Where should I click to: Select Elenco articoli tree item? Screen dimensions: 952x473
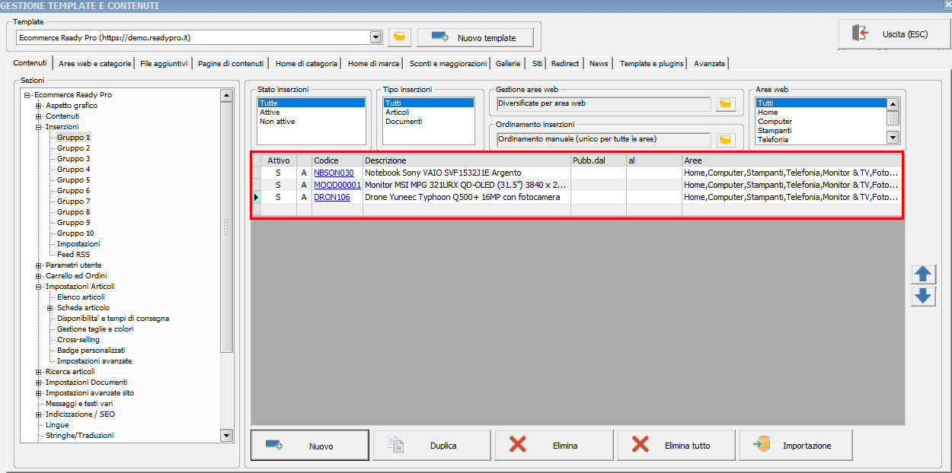pos(81,297)
